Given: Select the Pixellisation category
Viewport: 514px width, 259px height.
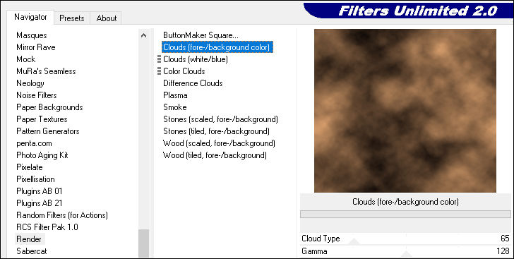Looking at the screenshot, I should point(35,179).
